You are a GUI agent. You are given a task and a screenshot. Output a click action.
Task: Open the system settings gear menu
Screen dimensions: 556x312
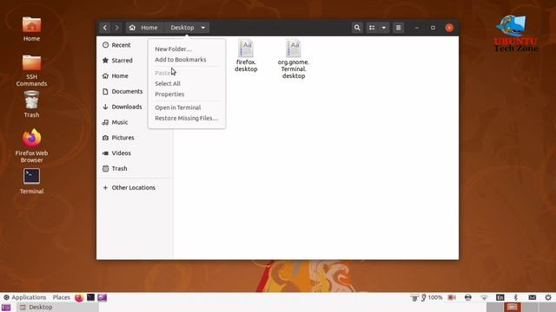(x=548, y=297)
